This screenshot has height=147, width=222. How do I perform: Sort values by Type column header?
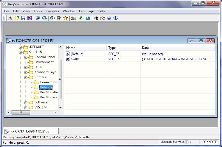[123, 48]
